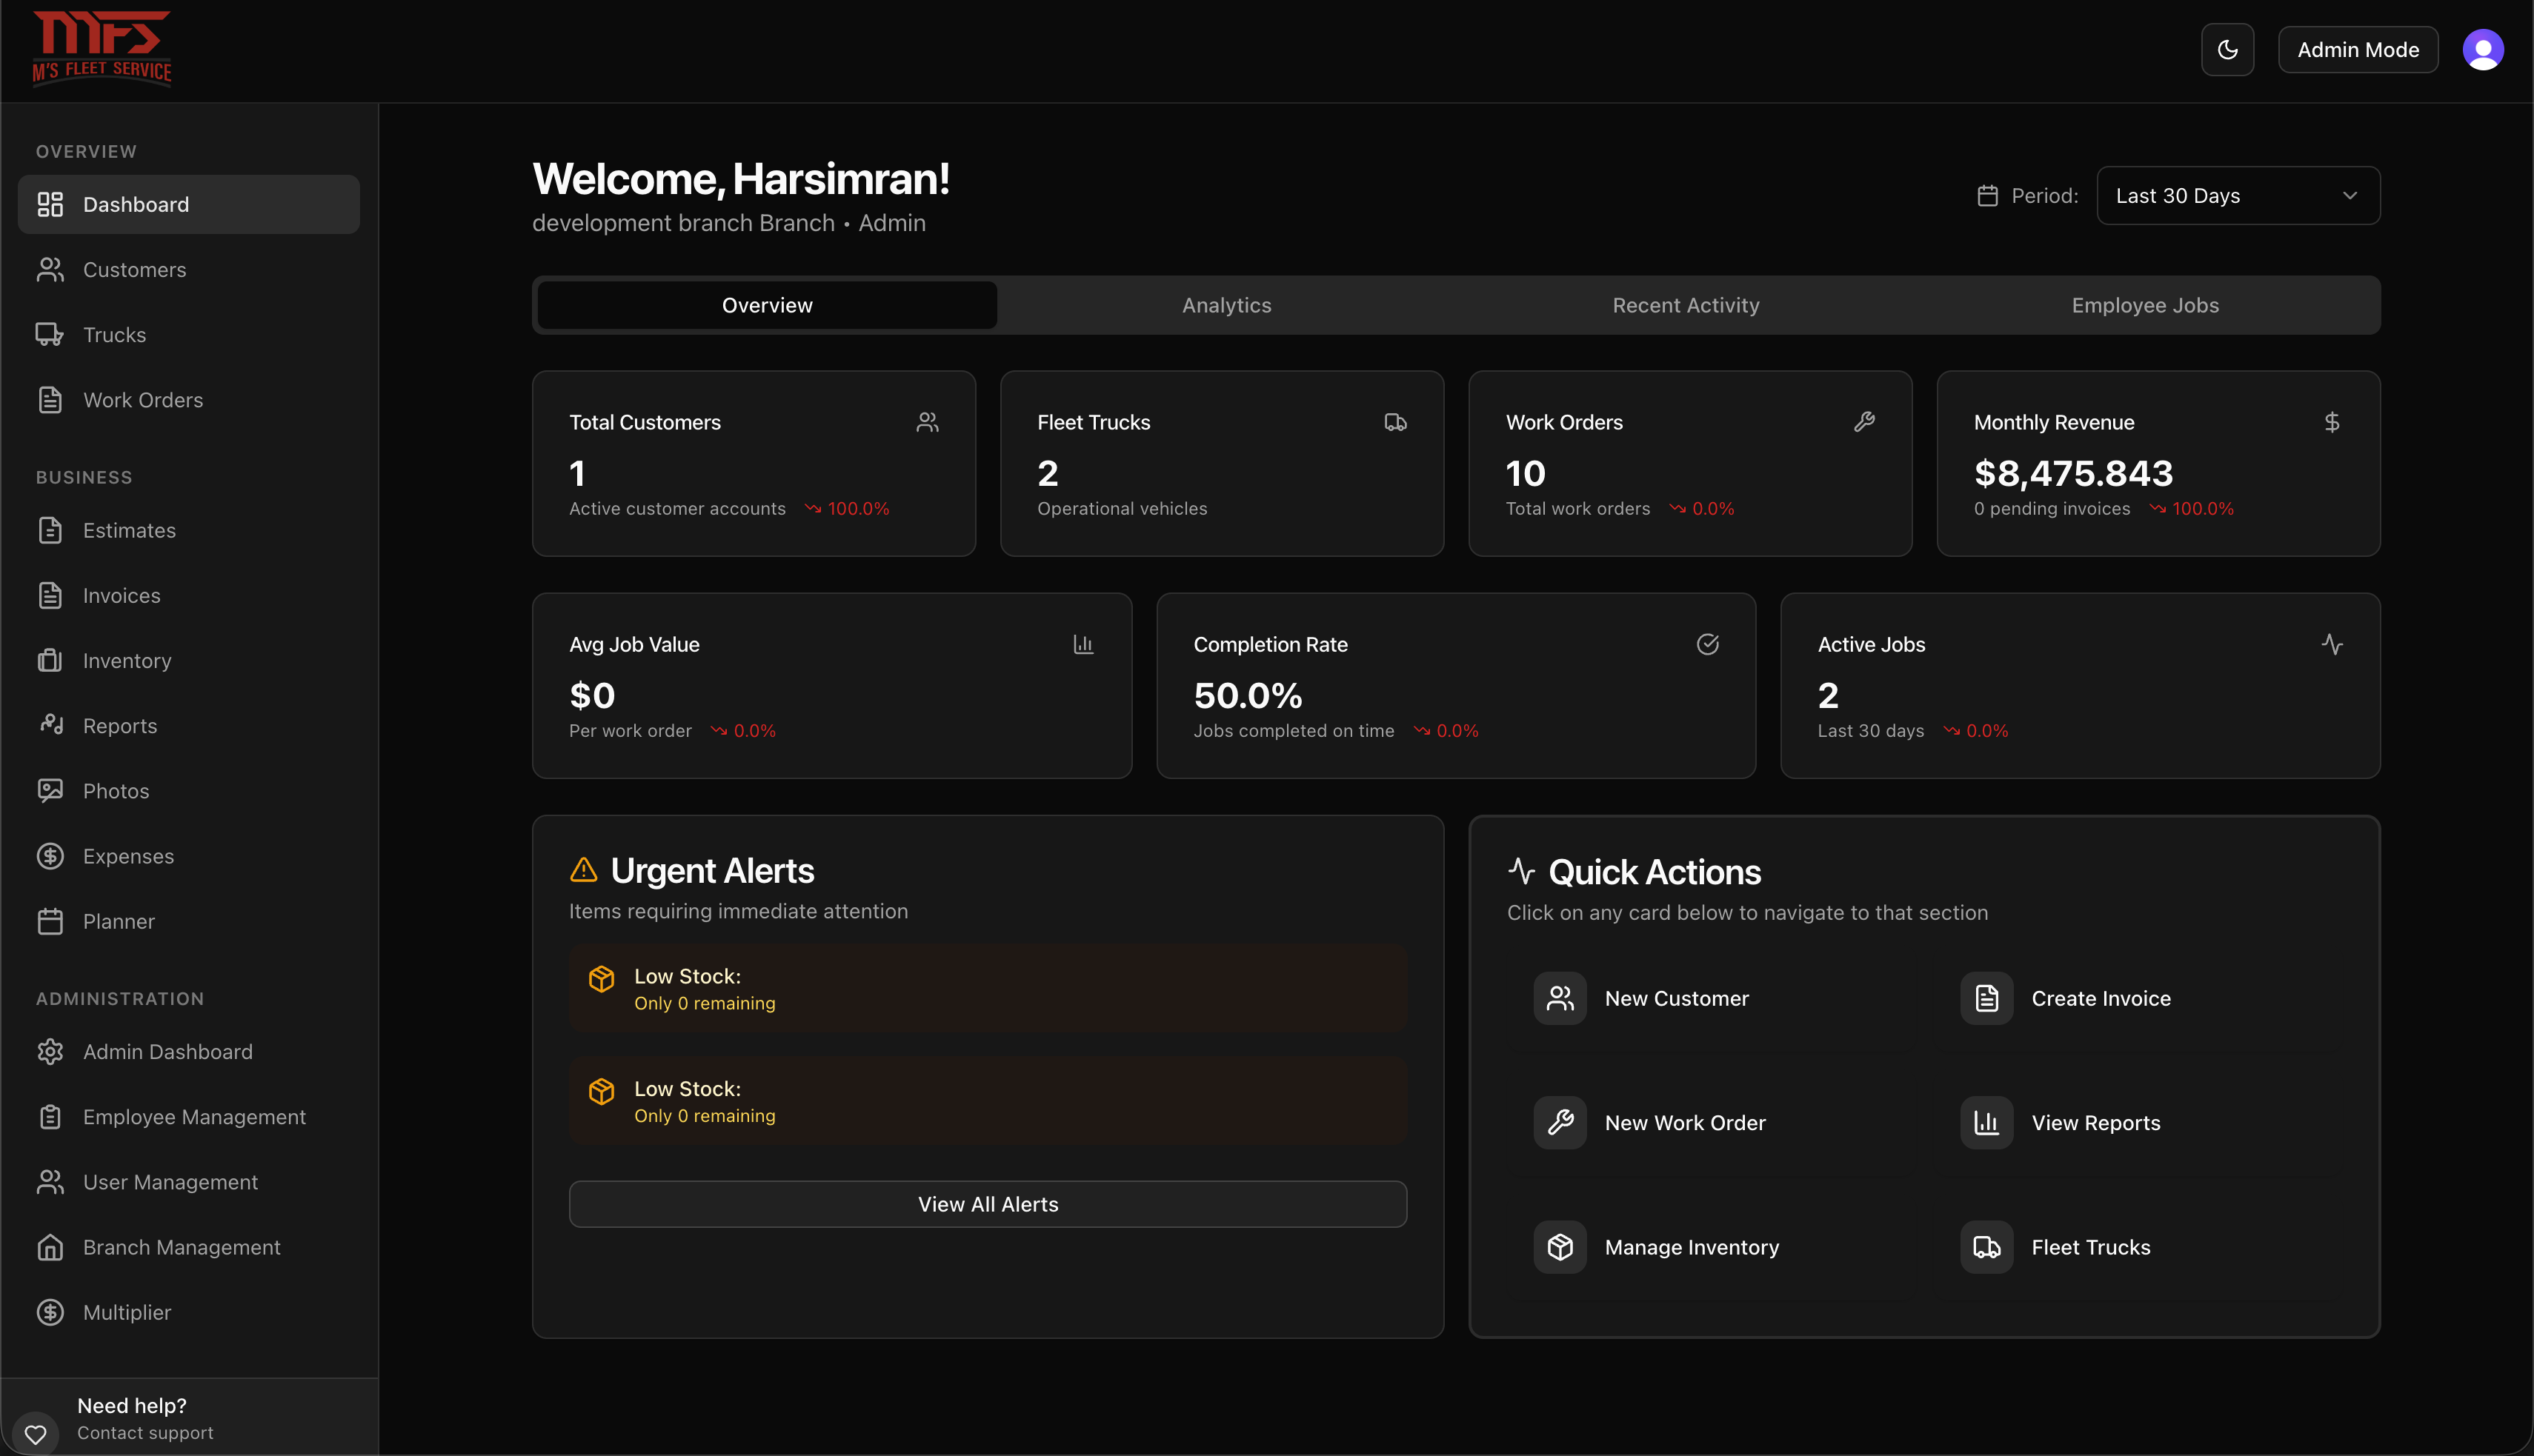
Task: Open the user profile avatar
Action: coord(2483,50)
